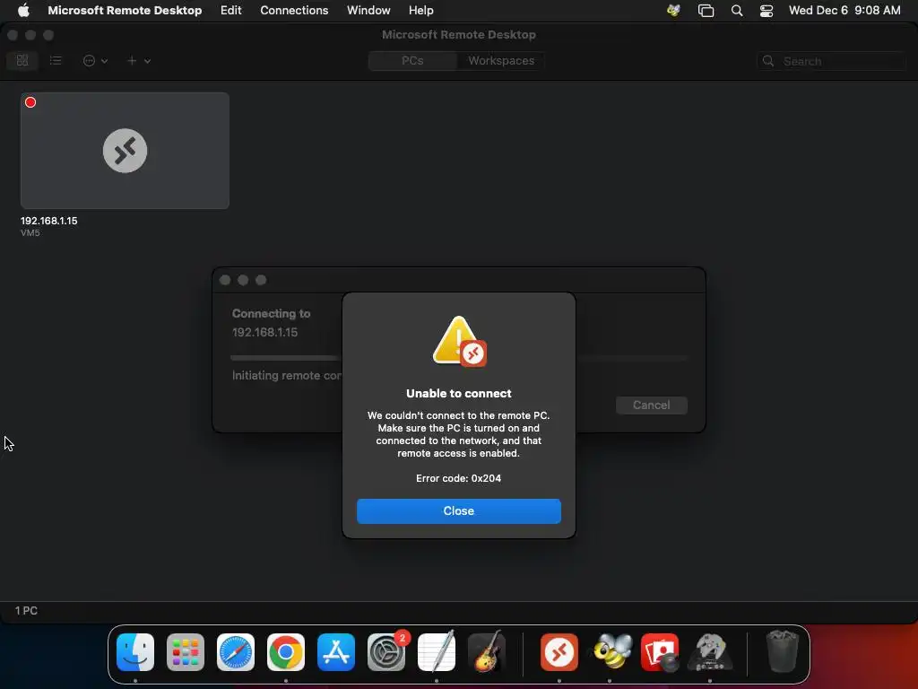
Task: Click the 1 PC status bar text
Action: click(x=26, y=610)
